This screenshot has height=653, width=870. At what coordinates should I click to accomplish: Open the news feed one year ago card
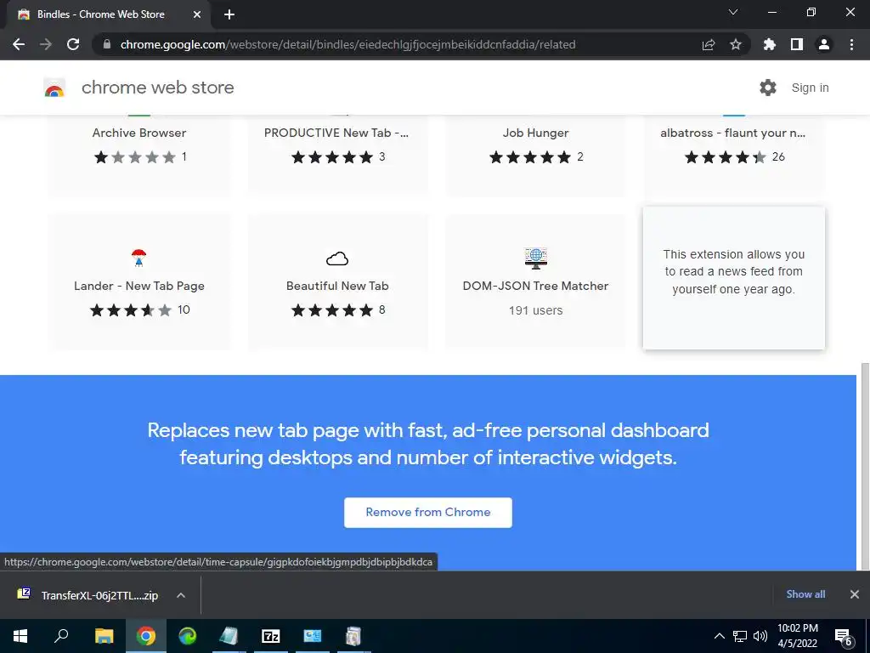click(733, 278)
